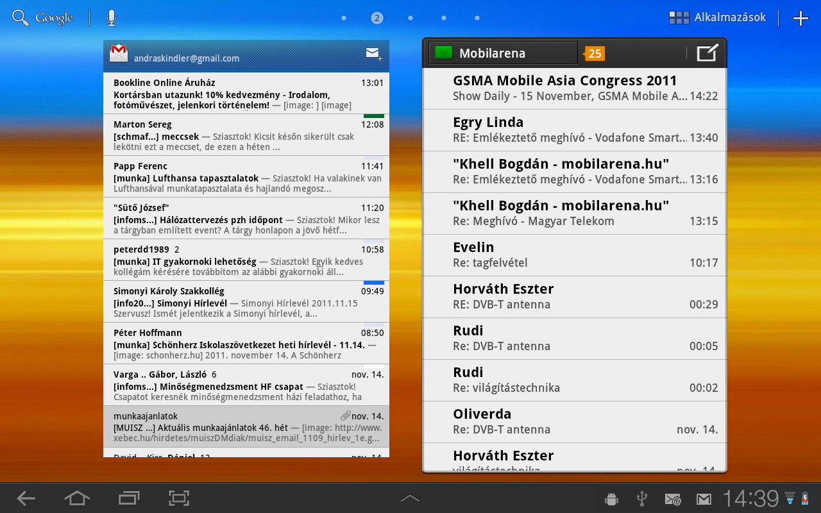
Task: Open Oliverda's Re: DVB-T antenna message
Action: tap(575, 422)
